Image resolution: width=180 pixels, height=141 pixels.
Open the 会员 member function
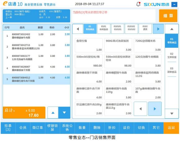[x=23, y=128]
